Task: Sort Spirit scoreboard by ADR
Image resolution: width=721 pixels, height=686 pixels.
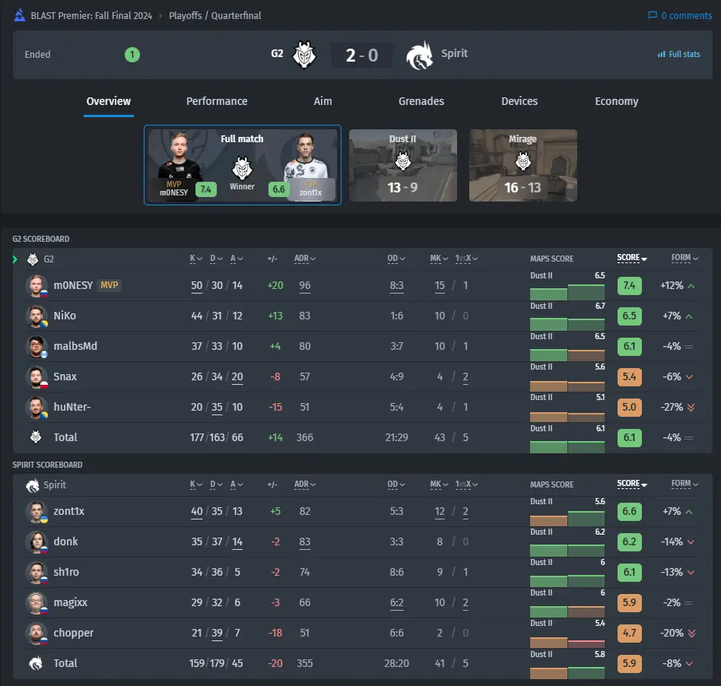Action: point(305,484)
